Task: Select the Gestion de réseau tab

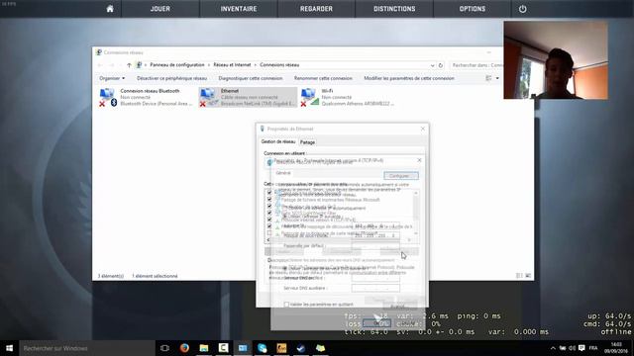Action: pyautogui.click(x=278, y=141)
